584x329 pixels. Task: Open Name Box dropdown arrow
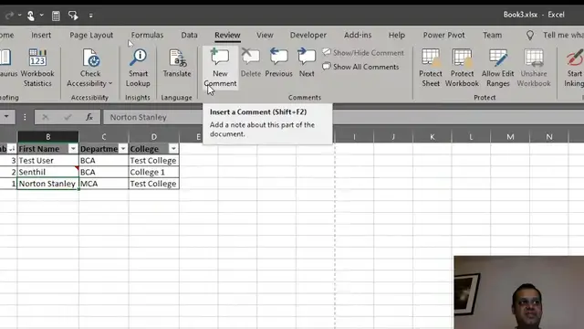(x=6, y=117)
